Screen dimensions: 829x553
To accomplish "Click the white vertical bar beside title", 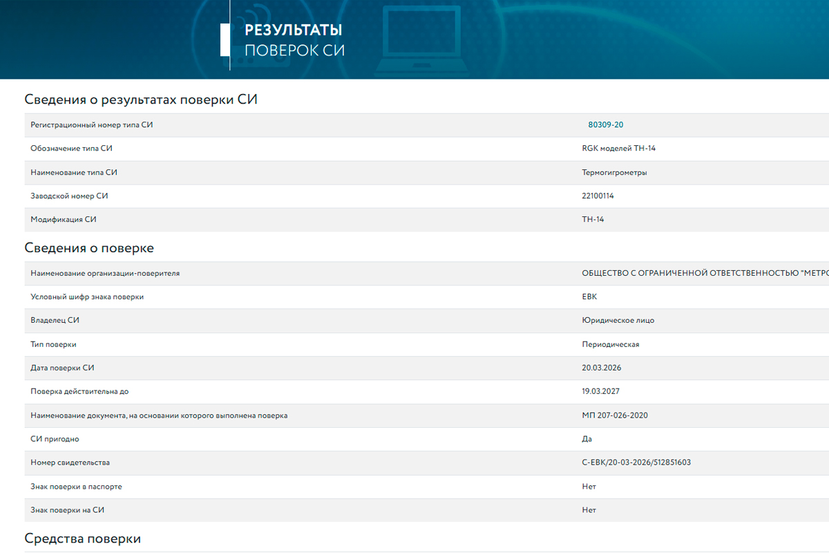I will (225, 39).
